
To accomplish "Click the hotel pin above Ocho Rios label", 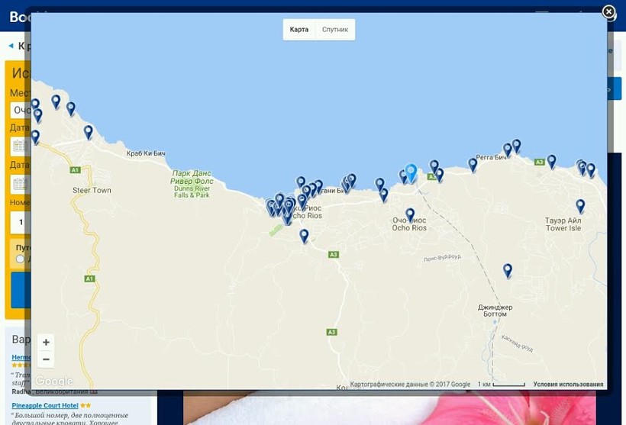I will click(x=410, y=214).
